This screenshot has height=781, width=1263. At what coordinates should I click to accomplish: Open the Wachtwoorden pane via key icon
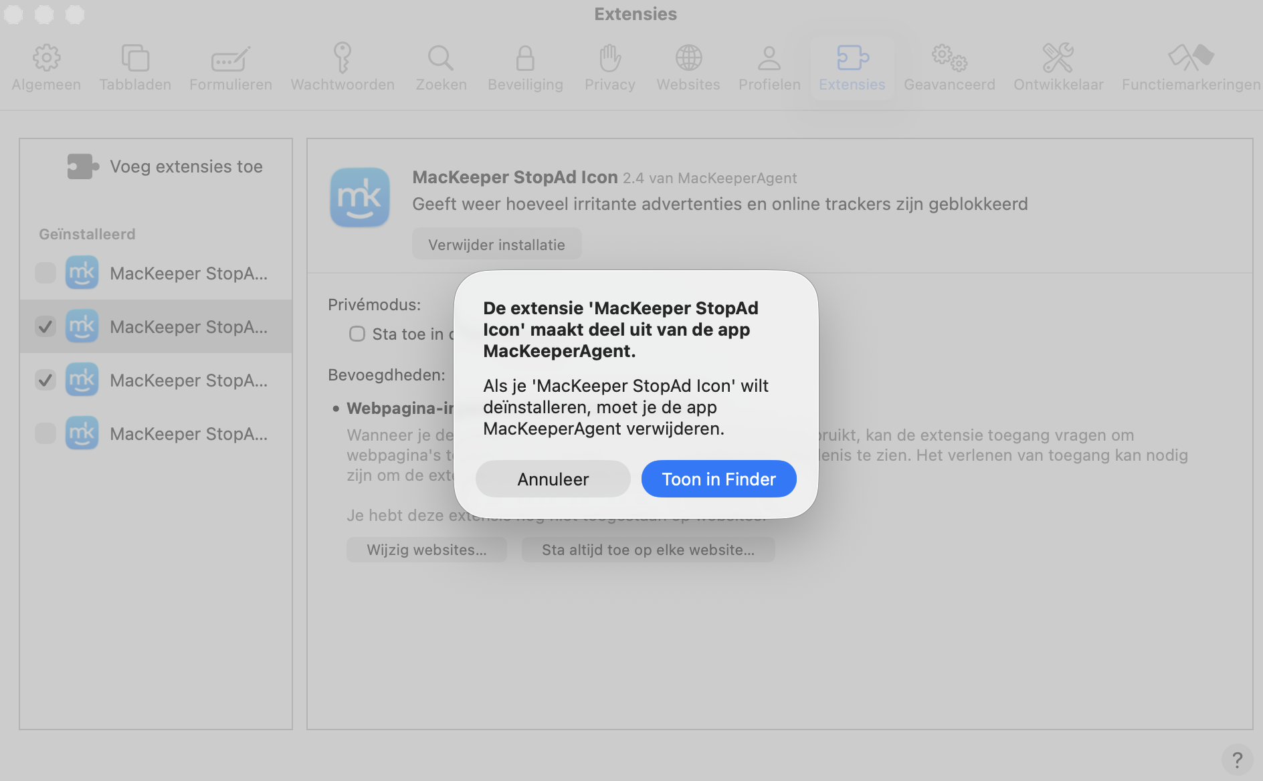click(342, 66)
